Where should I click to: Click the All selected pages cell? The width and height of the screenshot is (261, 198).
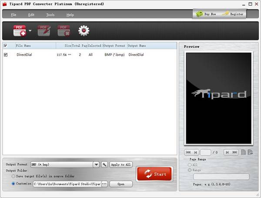click(90, 55)
